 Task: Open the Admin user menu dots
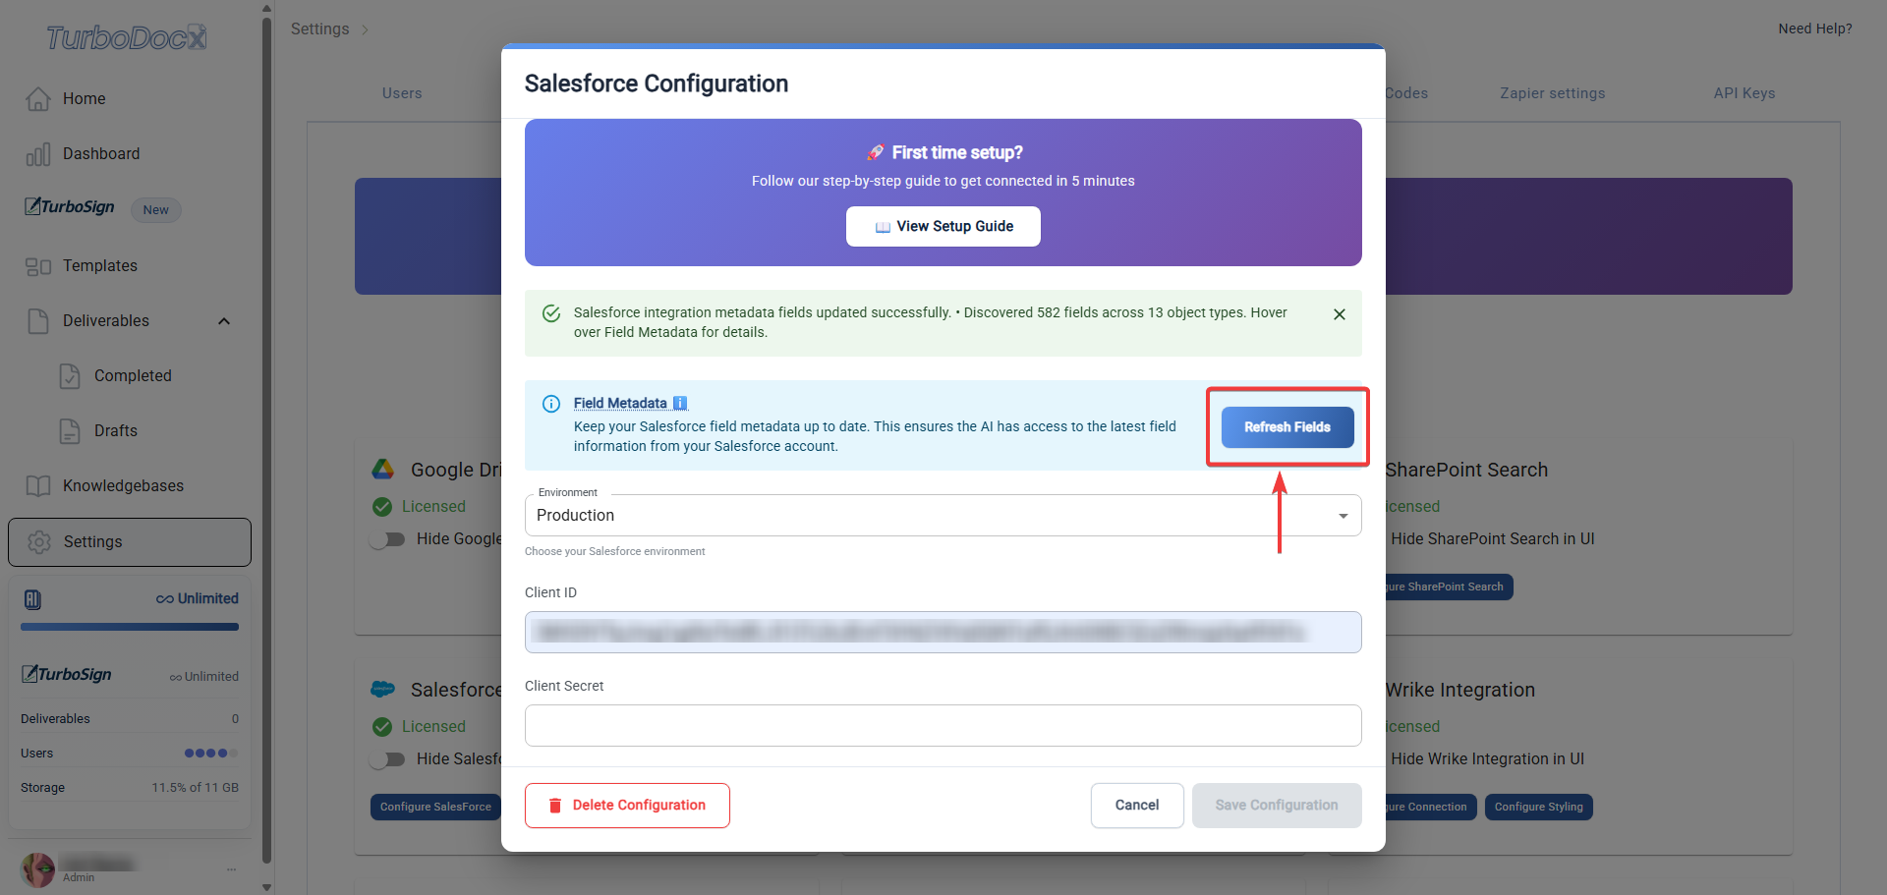point(232,869)
